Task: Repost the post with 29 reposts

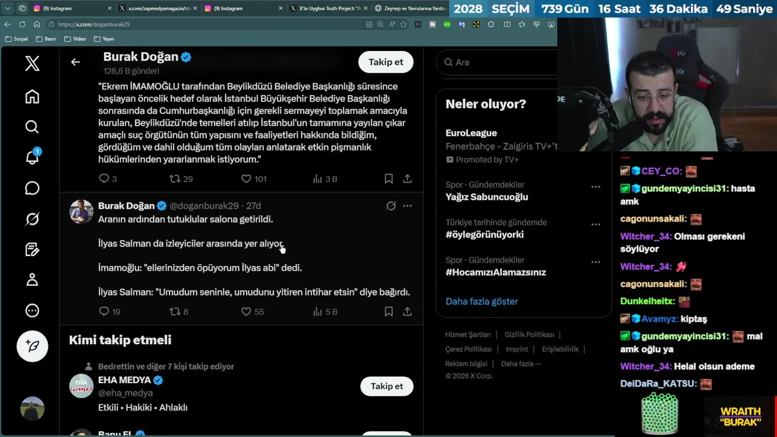Action: coord(181,178)
